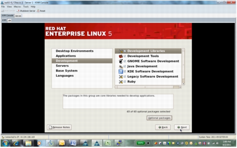Click the Next button
237x148 pixels.
182,127
